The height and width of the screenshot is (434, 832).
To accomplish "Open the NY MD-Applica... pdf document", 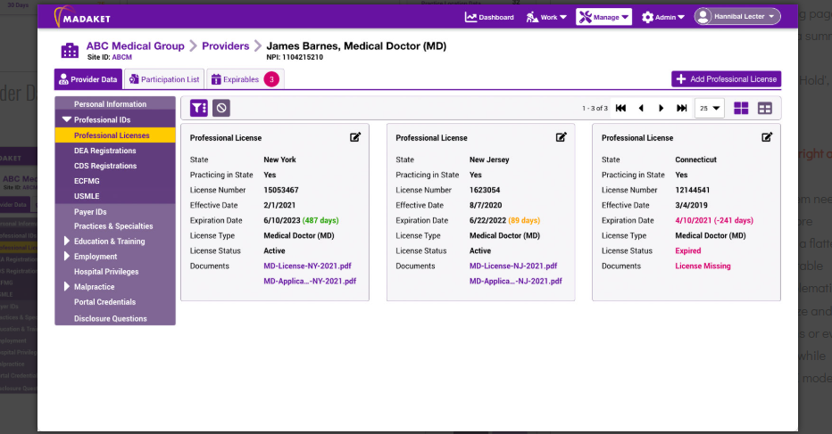I will [310, 282].
